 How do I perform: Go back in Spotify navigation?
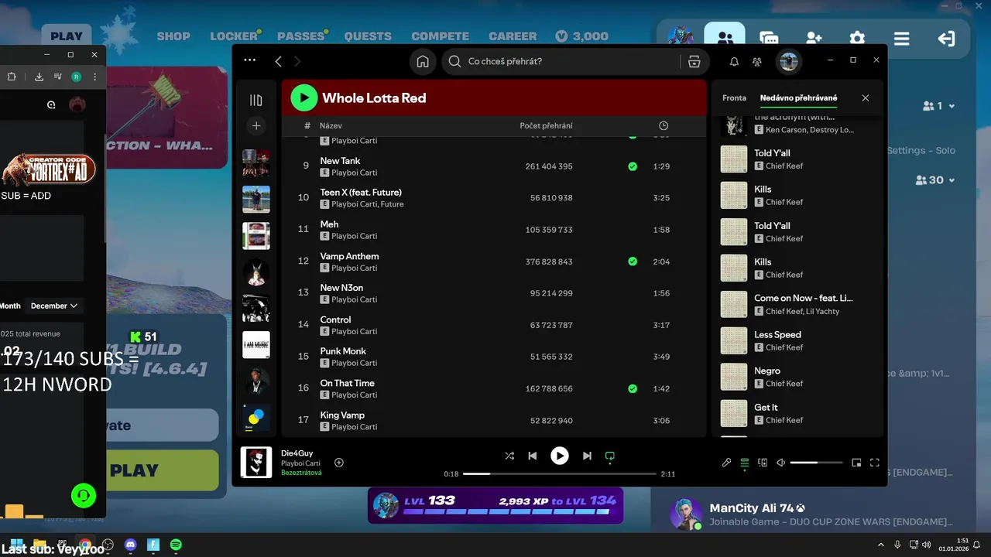tap(279, 61)
